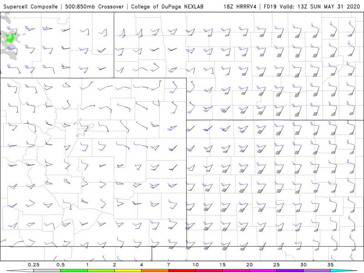
Task: Click the legend label 30
Action: point(303,265)
